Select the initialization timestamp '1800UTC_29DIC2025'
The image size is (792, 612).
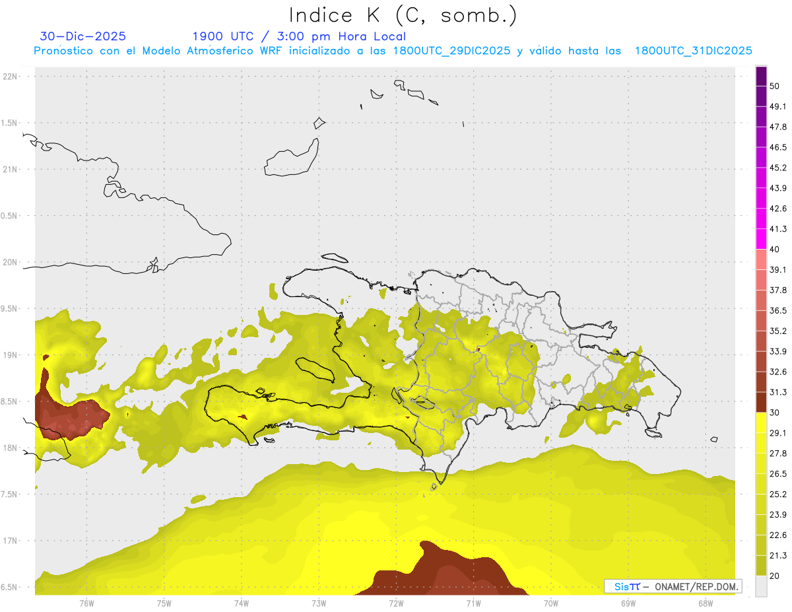pos(451,51)
